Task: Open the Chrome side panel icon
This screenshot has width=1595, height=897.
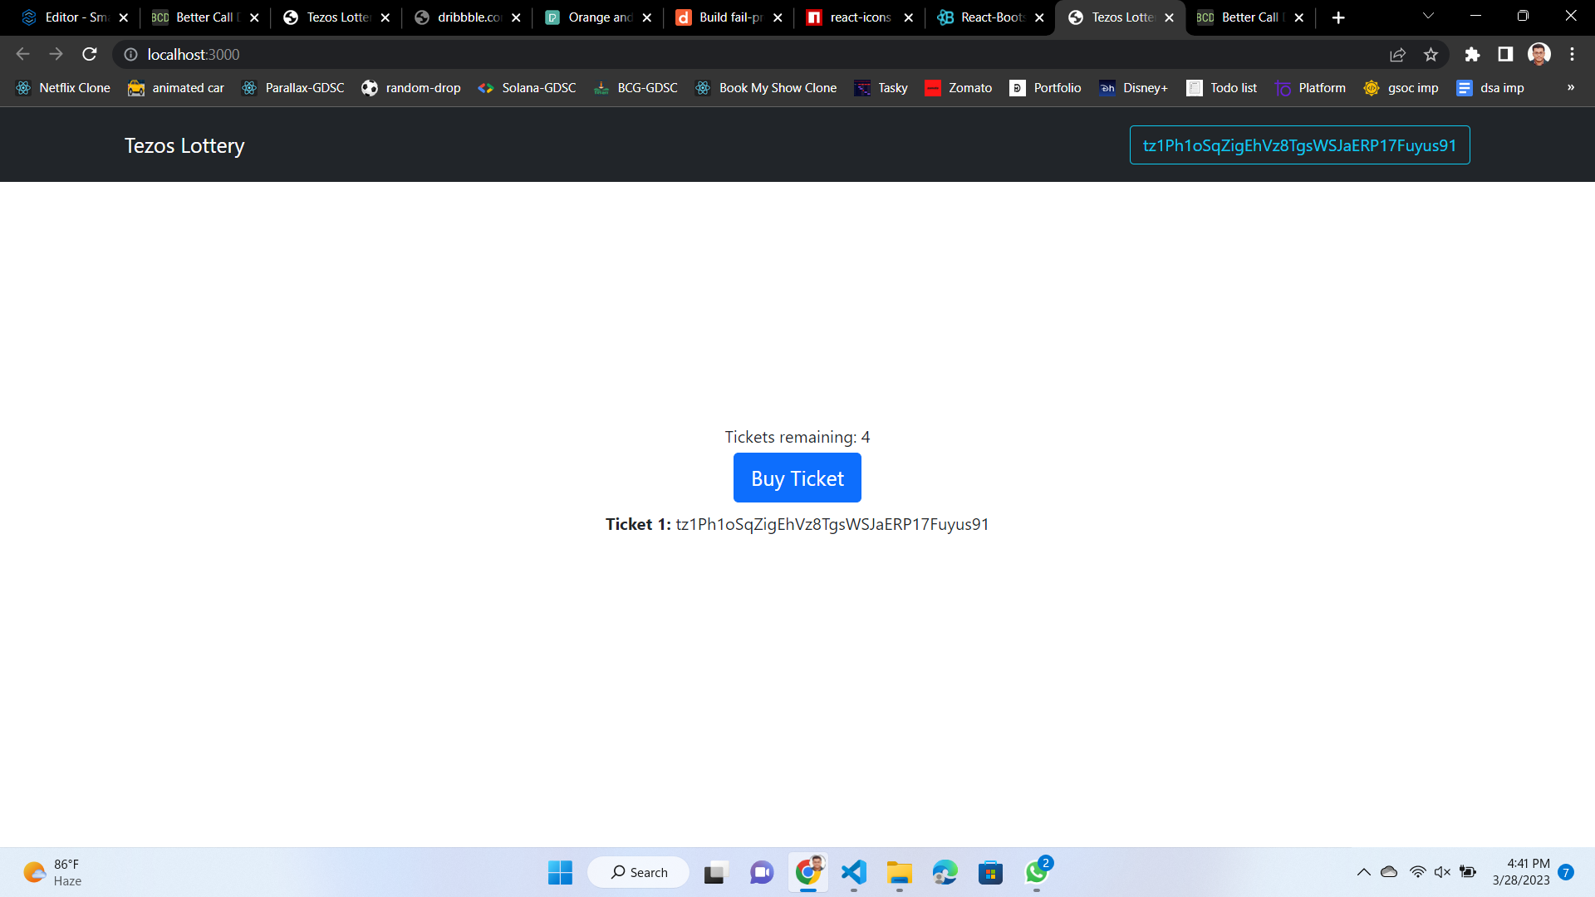Action: (x=1505, y=54)
